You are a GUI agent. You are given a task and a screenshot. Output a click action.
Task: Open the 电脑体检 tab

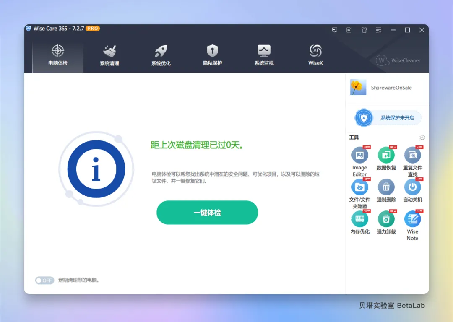coord(58,57)
